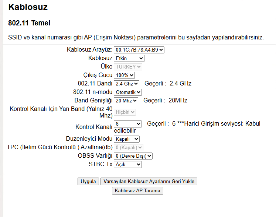This screenshot has height=217, width=276.
Task: Start Kablosuz AP Tarama scan
Action: [137, 190]
